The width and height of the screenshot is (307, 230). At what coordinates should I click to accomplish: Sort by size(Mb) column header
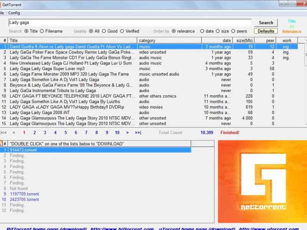[x=244, y=41]
